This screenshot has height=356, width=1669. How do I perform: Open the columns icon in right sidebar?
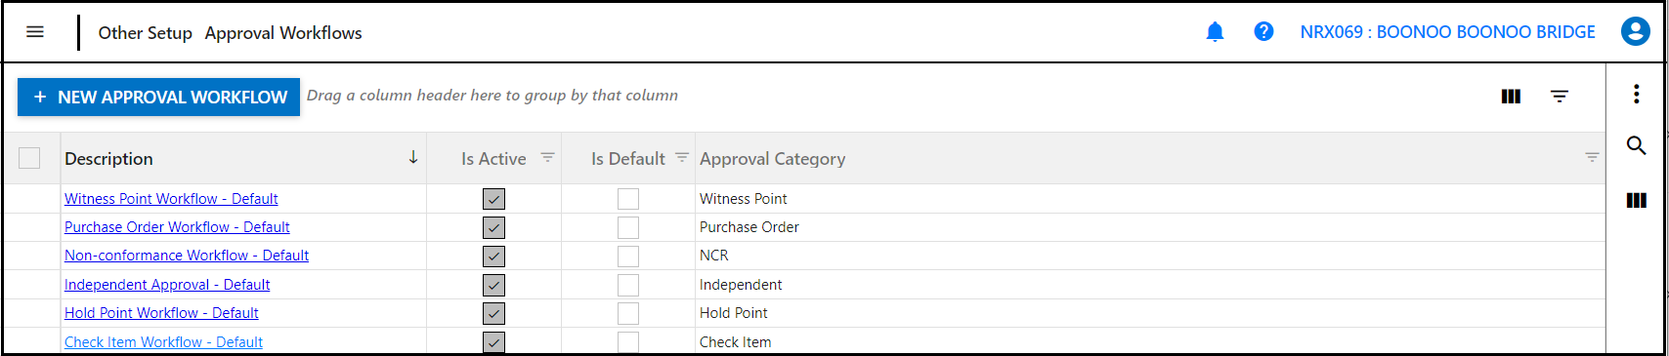pos(1637,200)
